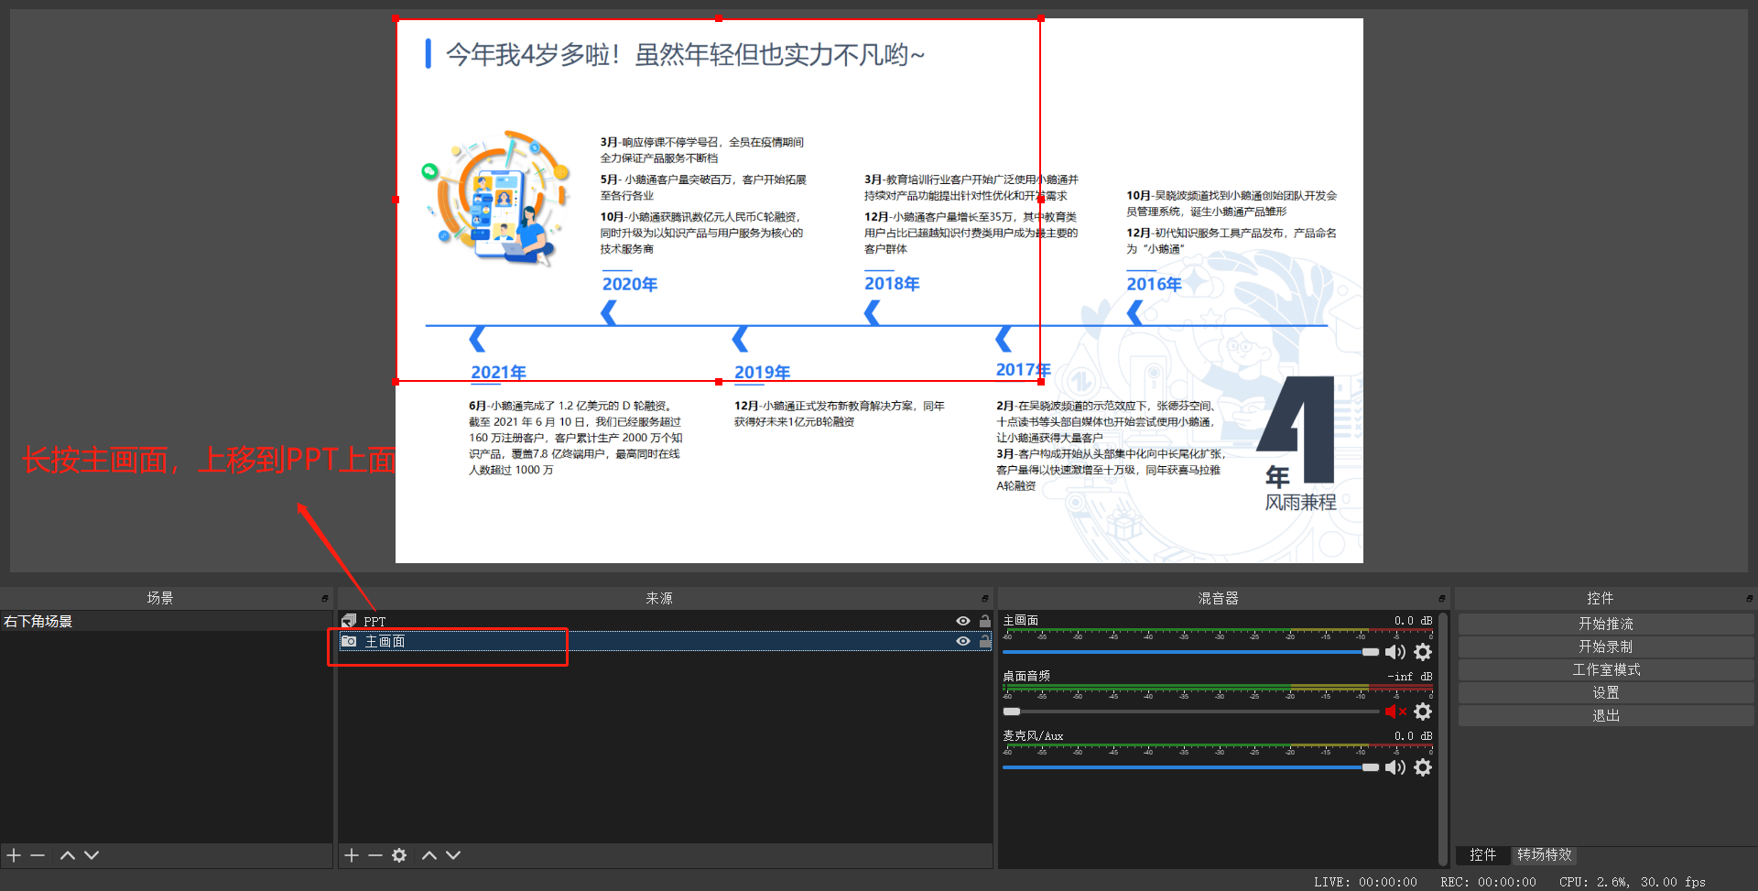Click the 桌面音频 label in mixer
The height and width of the screenshot is (891, 1758).
coord(1026,676)
